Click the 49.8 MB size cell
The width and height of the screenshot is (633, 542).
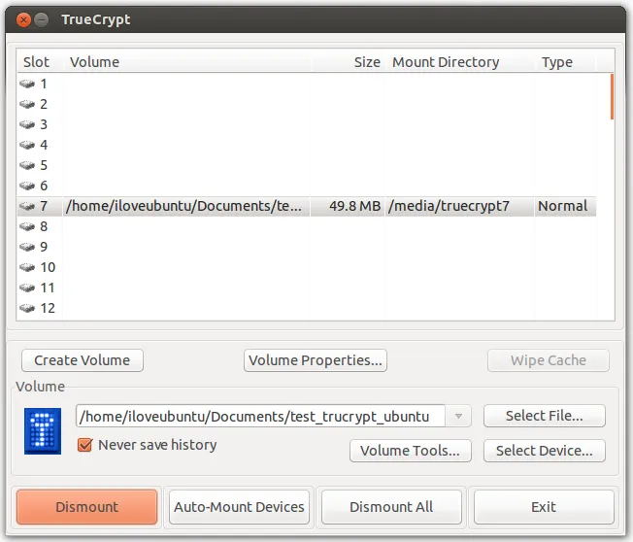348,206
